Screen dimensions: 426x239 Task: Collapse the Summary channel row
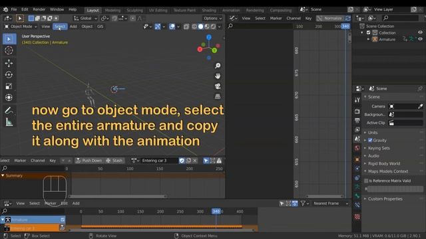tap(3, 175)
